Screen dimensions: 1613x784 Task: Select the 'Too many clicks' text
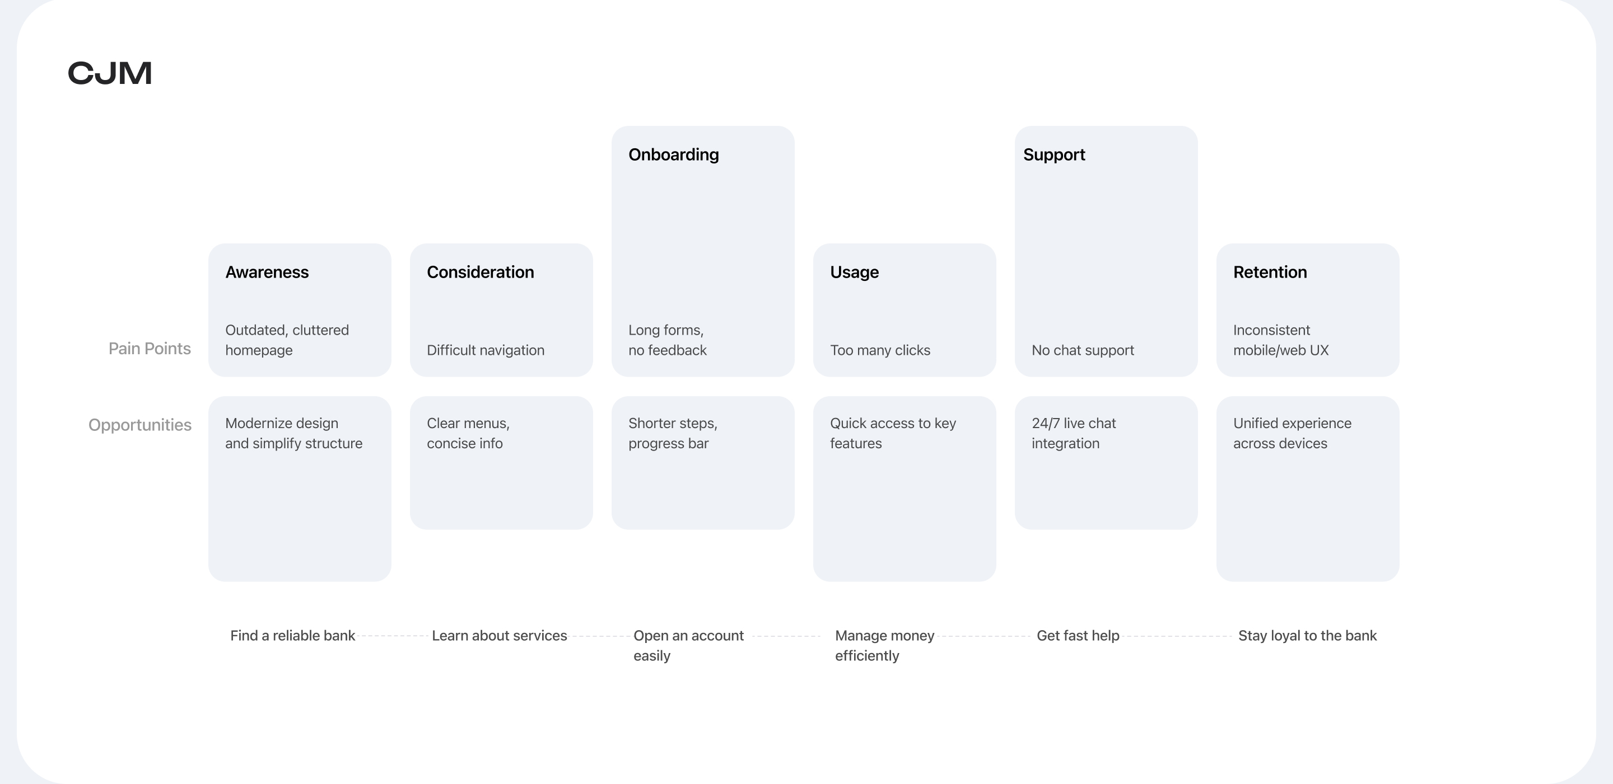[x=880, y=350]
